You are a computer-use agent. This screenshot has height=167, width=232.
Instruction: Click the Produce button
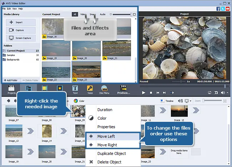click(x=123, y=89)
